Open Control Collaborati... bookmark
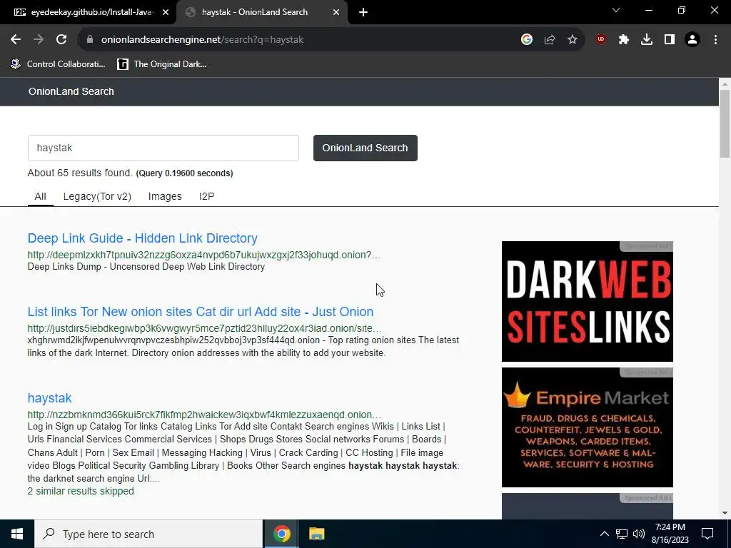The width and height of the screenshot is (731, 548). coord(59,64)
